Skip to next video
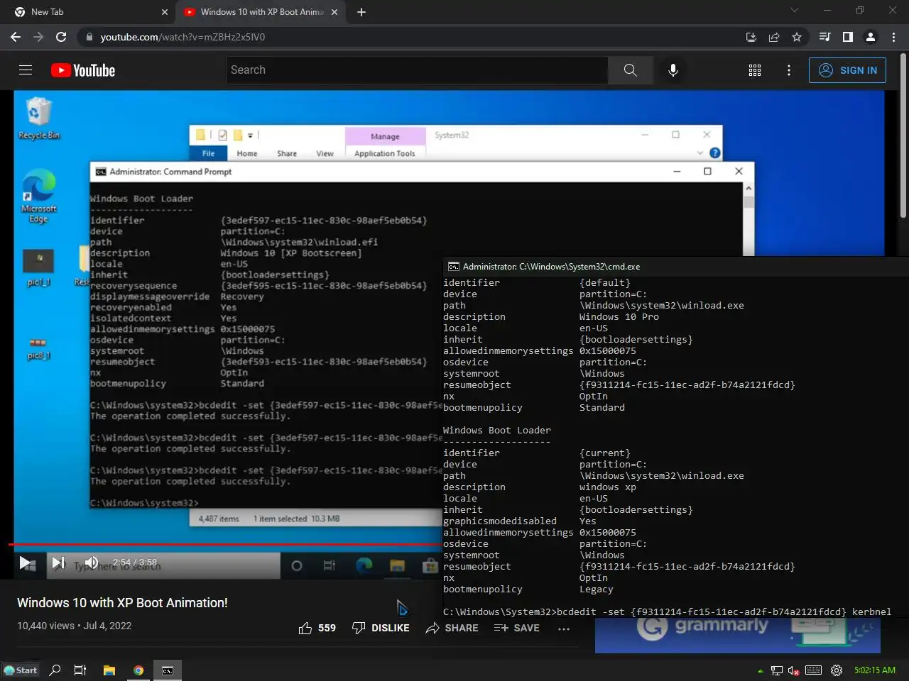Screen dimensions: 909x681 (58, 563)
